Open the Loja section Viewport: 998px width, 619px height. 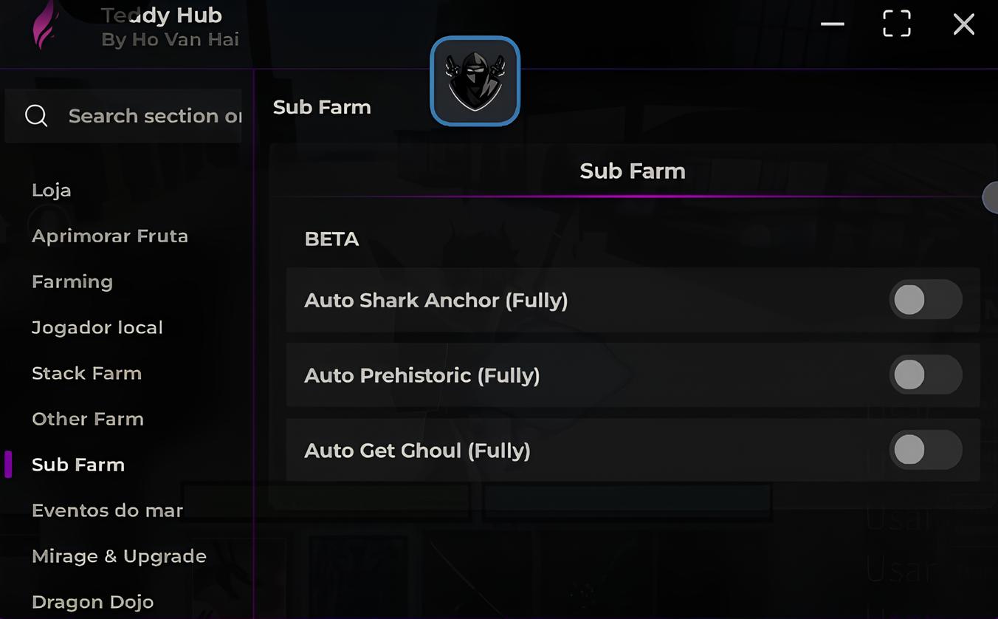pyautogui.click(x=52, y=191)
